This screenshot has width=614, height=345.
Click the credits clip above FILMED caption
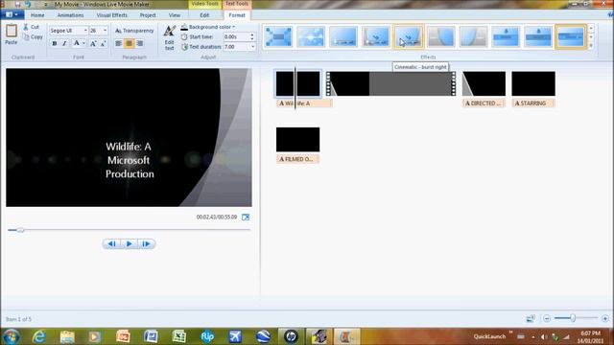point(298,140)
